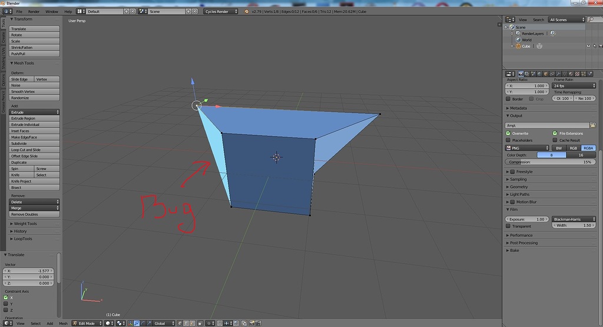This screenshot has width=603, height=327.
Task: Enable the Placeholders checkbox
Action: tap(508, 140)
